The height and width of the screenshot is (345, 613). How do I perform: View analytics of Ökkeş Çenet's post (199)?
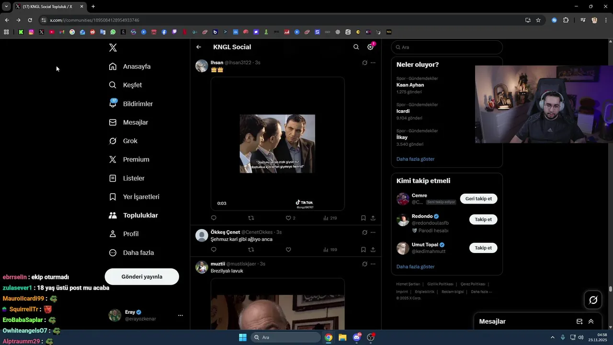coord(330,250)
